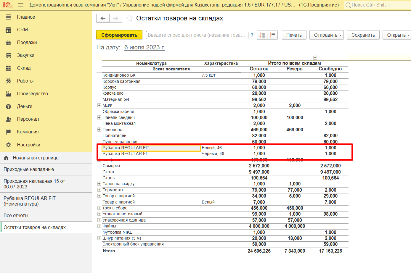Change the report date 6 июля 2023
The height and width of the screenshot is (273, 411).
click(144, 47)
